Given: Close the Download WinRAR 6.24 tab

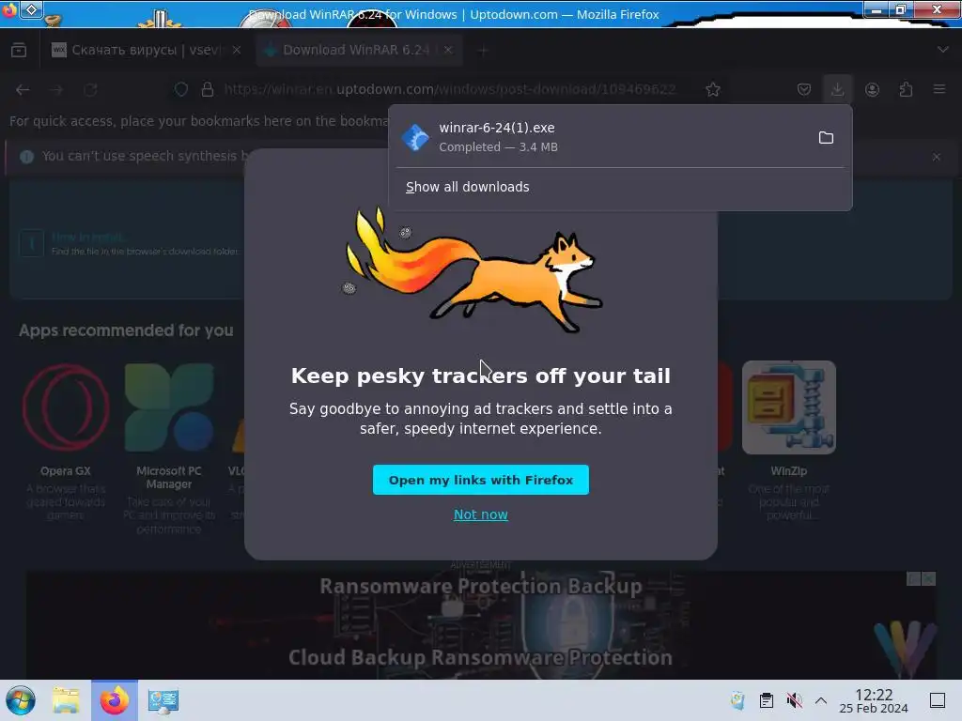Looking at the screenshot, I should (448, 51).
